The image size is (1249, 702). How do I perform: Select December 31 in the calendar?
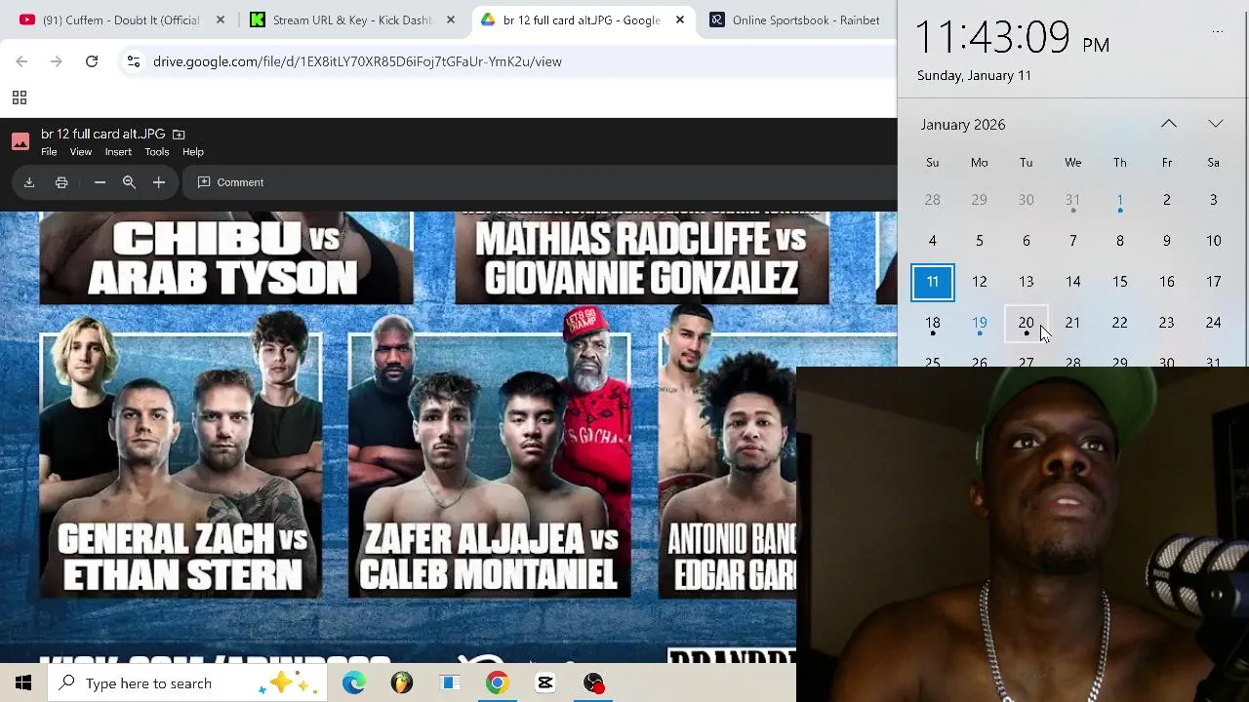tap(1073, 200)
